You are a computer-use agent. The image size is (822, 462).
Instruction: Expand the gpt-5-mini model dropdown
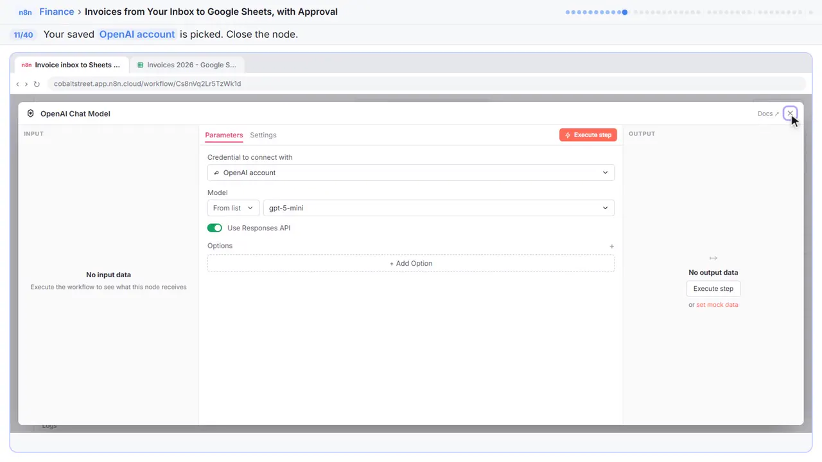(x=439, y=208)
